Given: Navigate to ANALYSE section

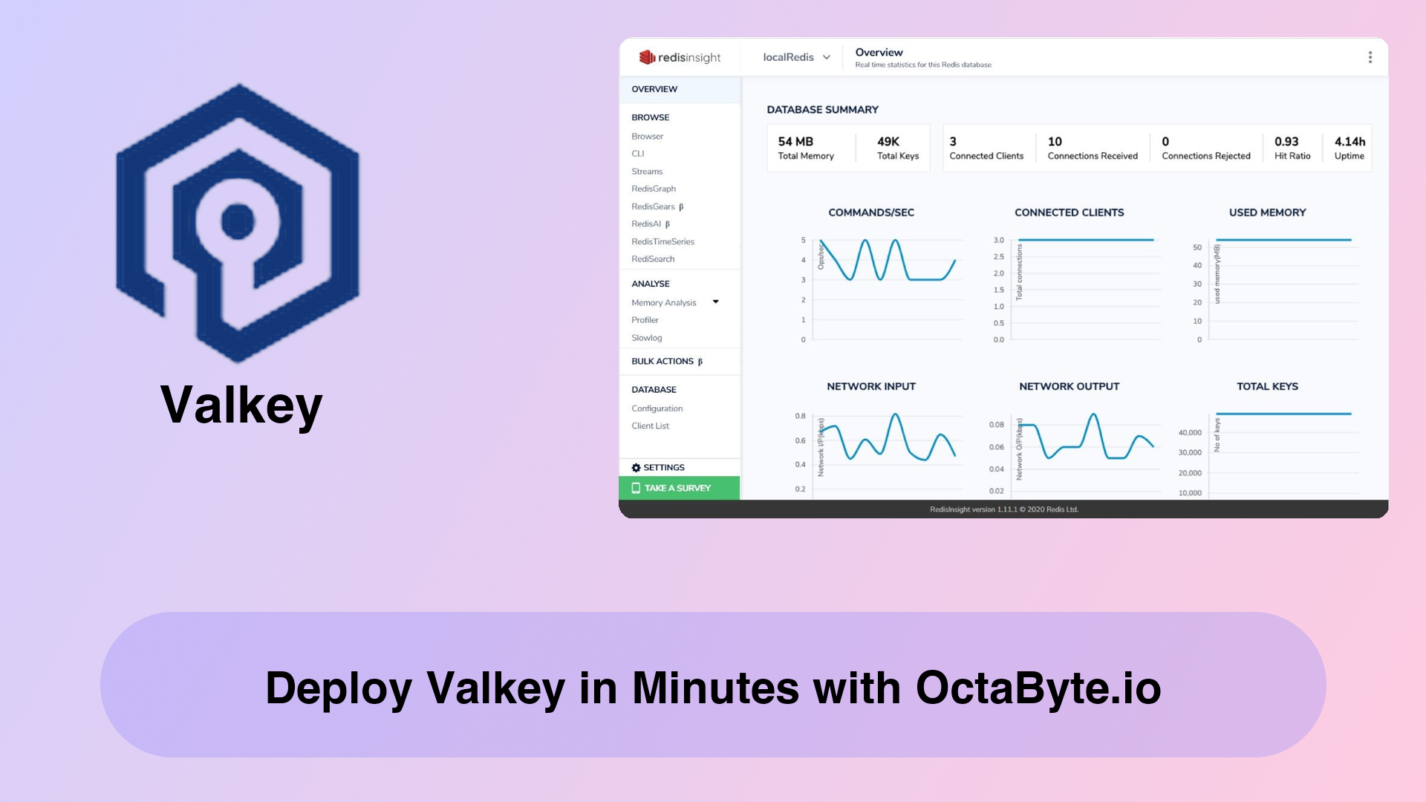Looking at the screenshot, I should [649, 283].
